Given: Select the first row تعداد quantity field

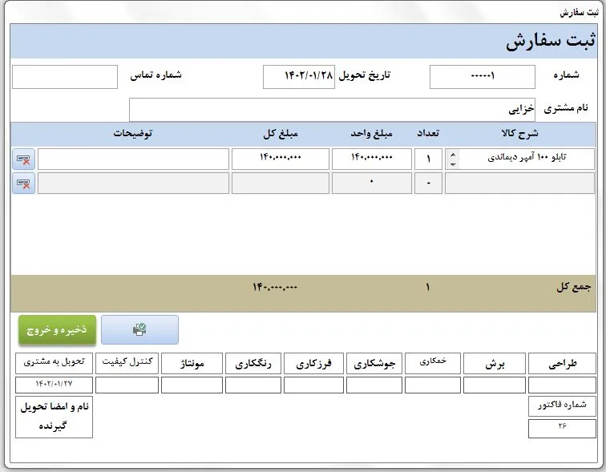Looking at the screenshot, I should (428, 159).
